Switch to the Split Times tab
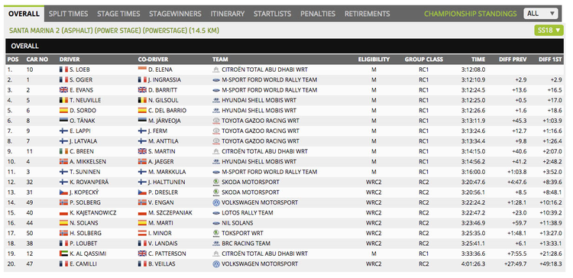This screenshot has width=573, height=278. [68, 14]
